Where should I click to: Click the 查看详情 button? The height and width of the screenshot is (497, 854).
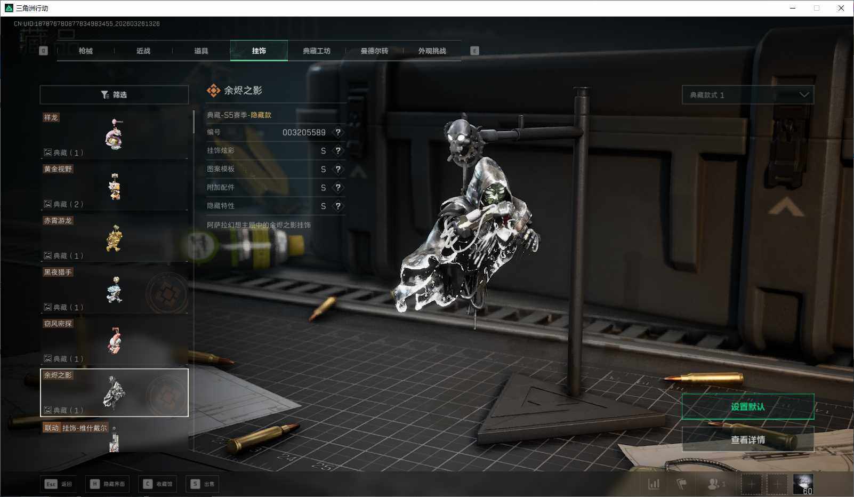pyautogui.click(x=748, y=440)
